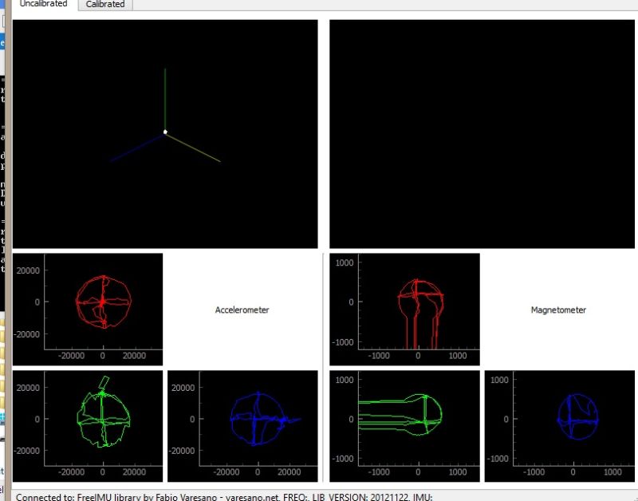The height and width of the screenshot is (501, 638).
Task: Switch to the Calibrated tab
Action: point(104,4)
